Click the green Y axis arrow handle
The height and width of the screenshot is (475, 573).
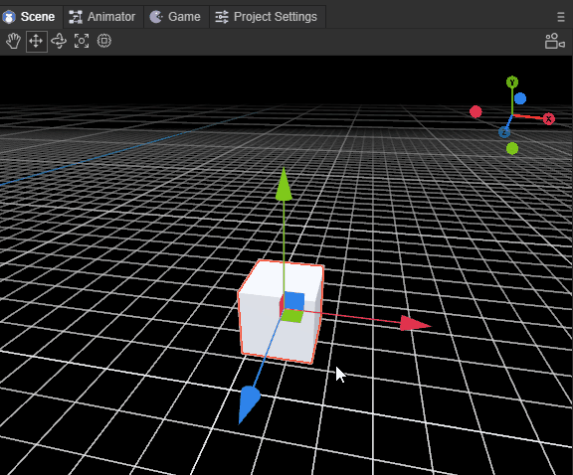[284, 185]
